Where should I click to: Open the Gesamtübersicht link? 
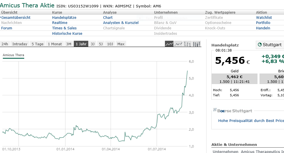click(x=16, y=18)
